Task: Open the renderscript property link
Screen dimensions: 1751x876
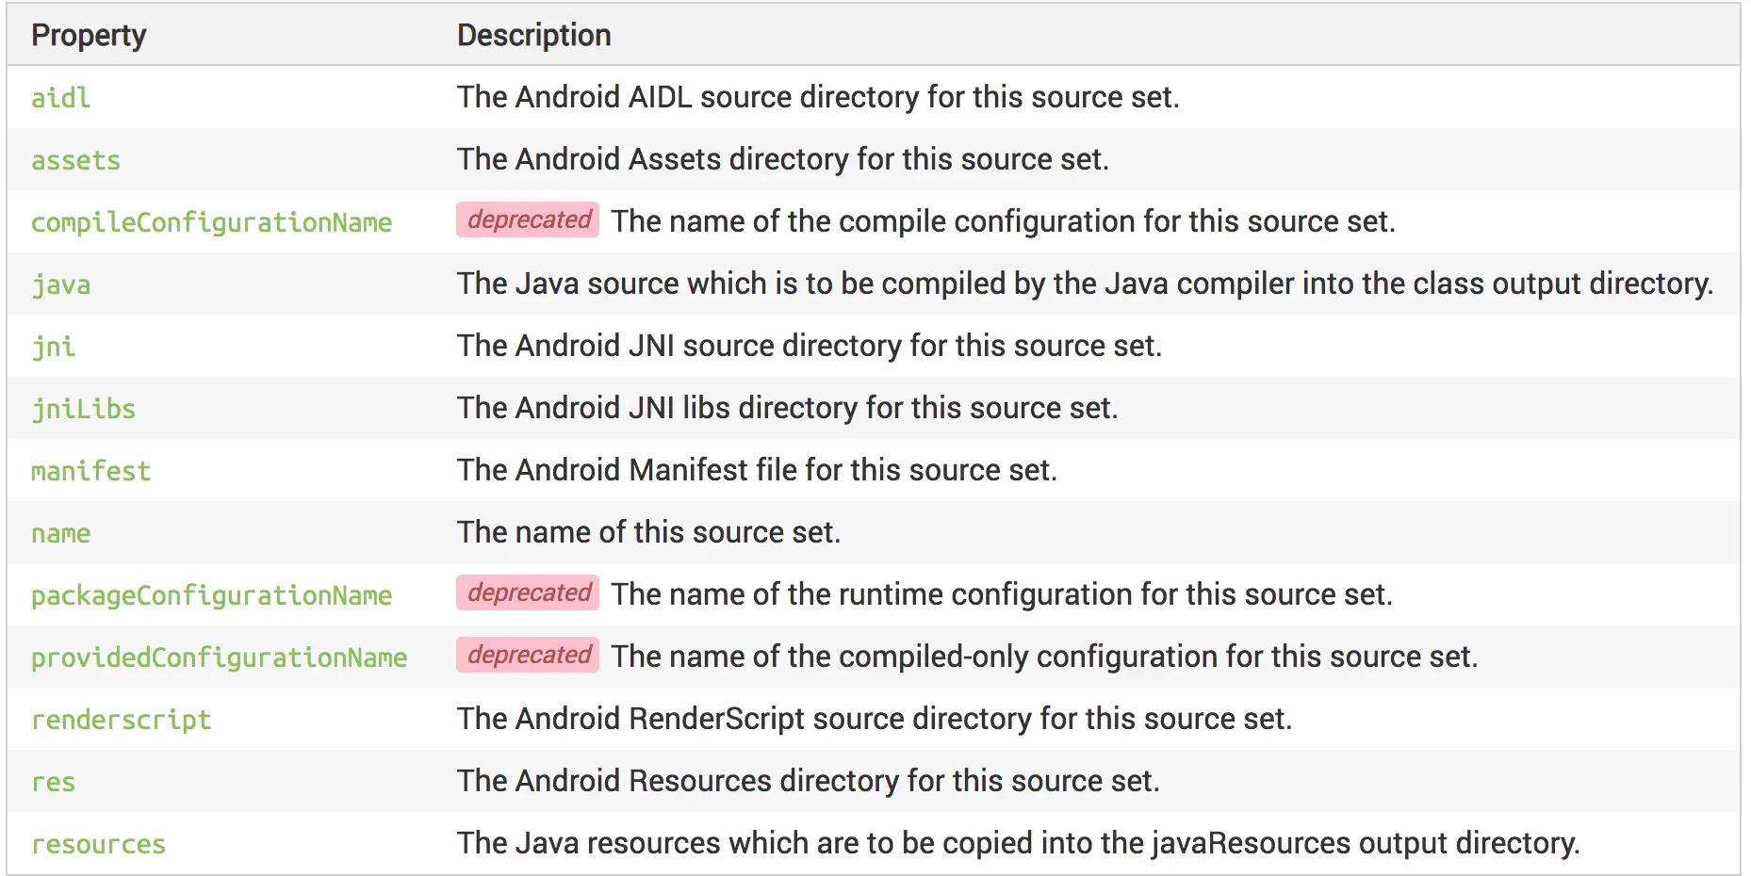Action: click(121, 720)
